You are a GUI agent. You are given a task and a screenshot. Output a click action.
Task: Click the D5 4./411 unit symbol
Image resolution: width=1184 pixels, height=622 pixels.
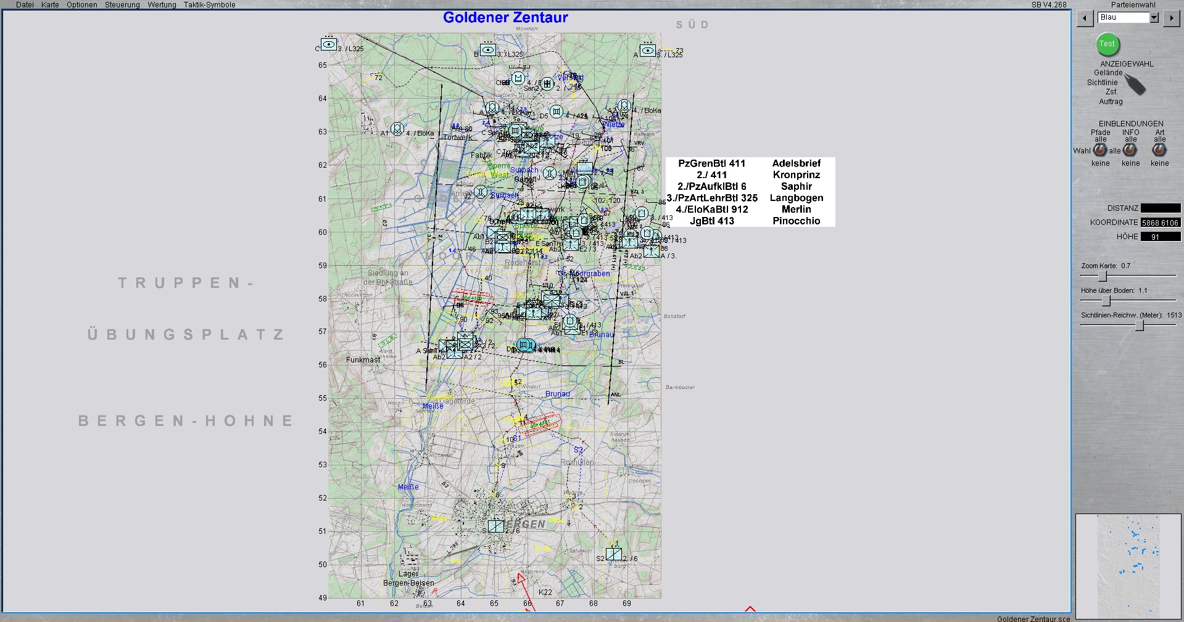pyautogui.click(x=557, y=112)
